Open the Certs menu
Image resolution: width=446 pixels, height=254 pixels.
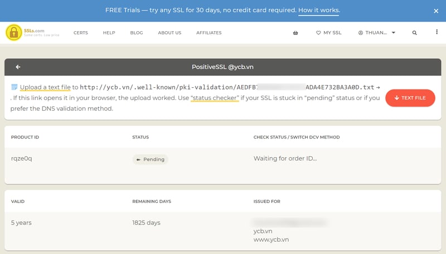click(x=81, y=33)
